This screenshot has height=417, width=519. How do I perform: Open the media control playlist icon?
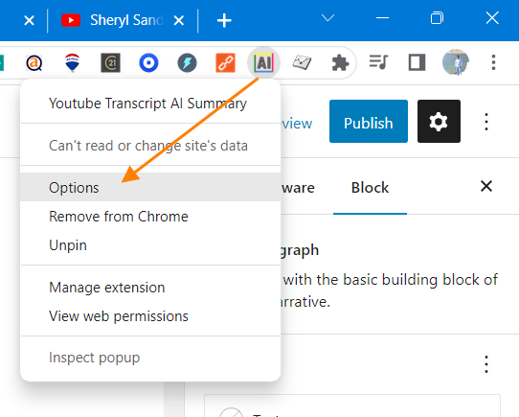[x=378, y=62]
